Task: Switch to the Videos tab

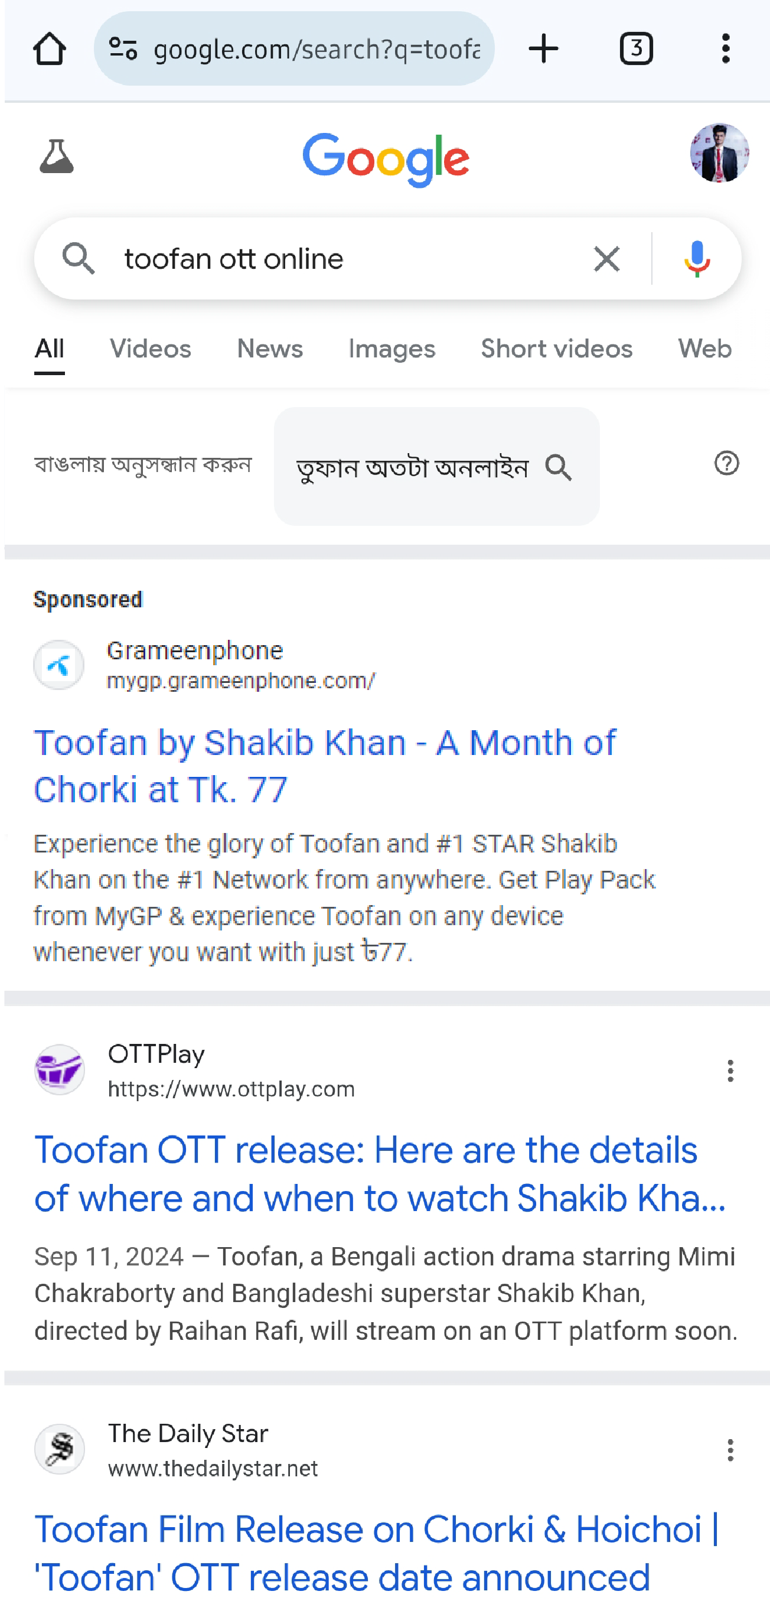Action: (x=150, y=349)
